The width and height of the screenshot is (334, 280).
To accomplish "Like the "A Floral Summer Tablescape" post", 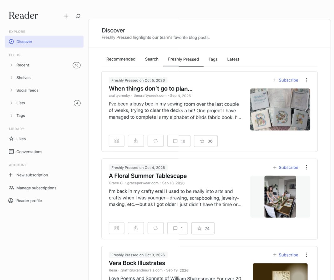I will [203, 228].
